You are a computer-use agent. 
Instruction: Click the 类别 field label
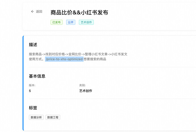[82, 85]
